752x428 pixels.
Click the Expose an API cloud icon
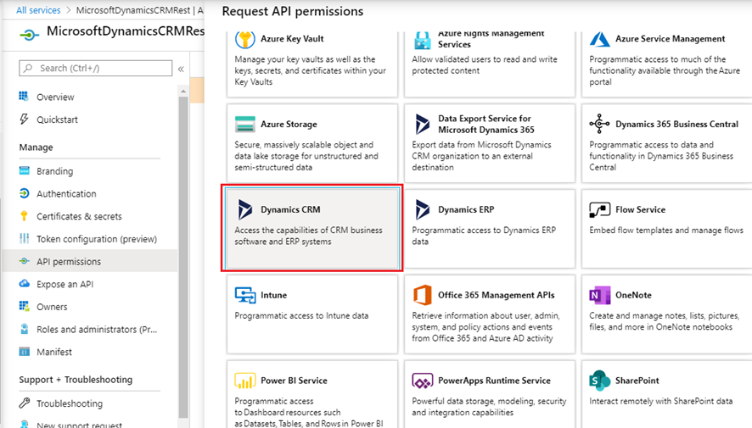click(x=24, y=283)
